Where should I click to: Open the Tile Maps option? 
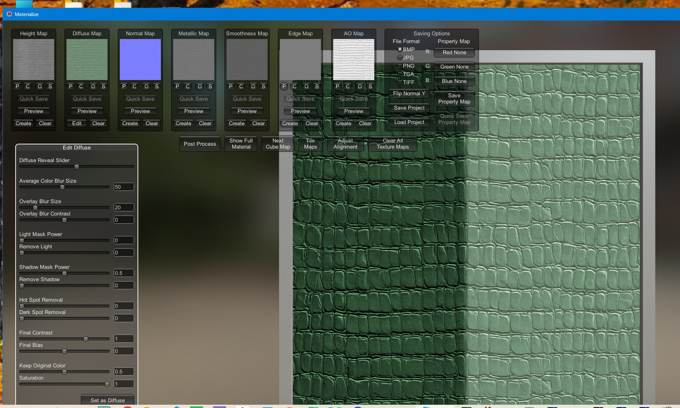point(310,144)
